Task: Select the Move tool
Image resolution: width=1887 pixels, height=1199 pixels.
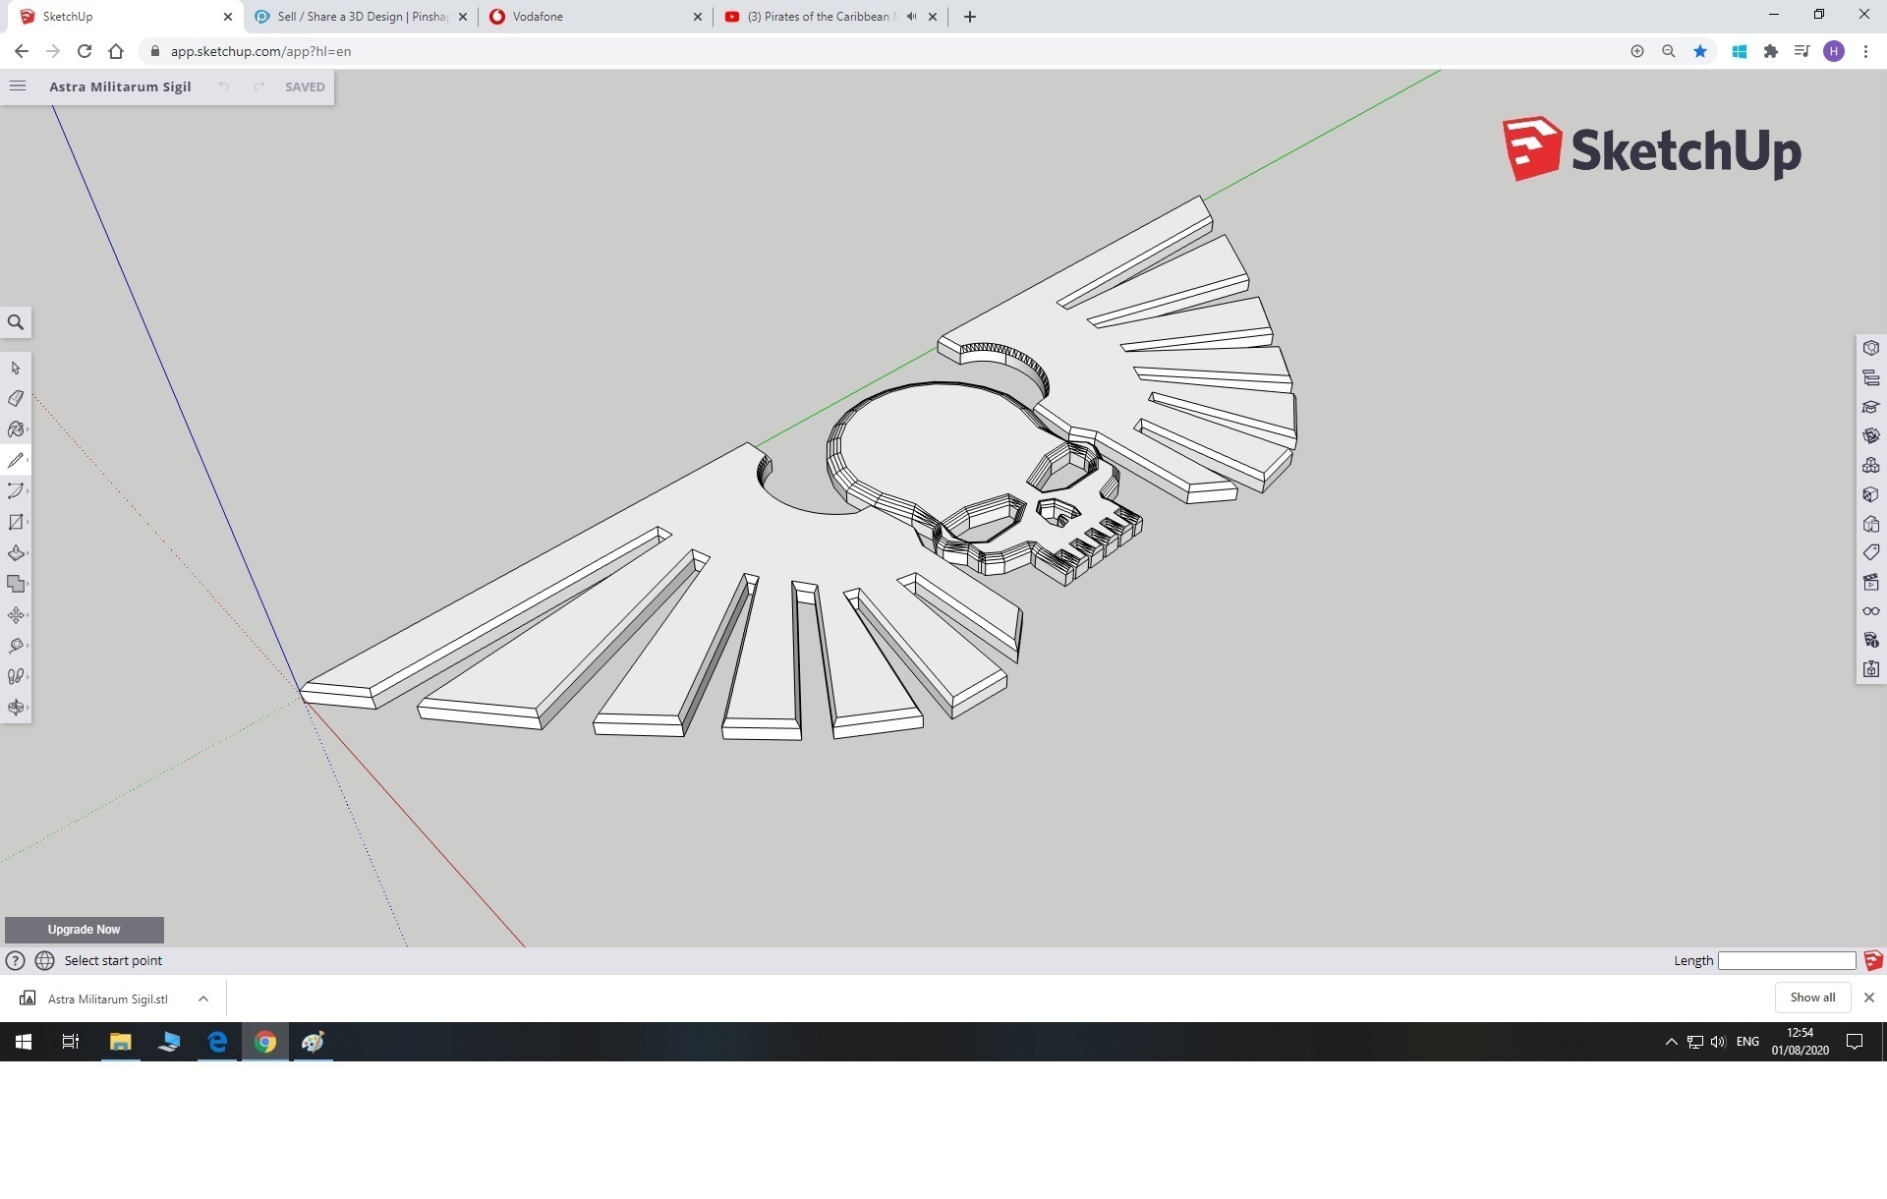Action: 16,615
